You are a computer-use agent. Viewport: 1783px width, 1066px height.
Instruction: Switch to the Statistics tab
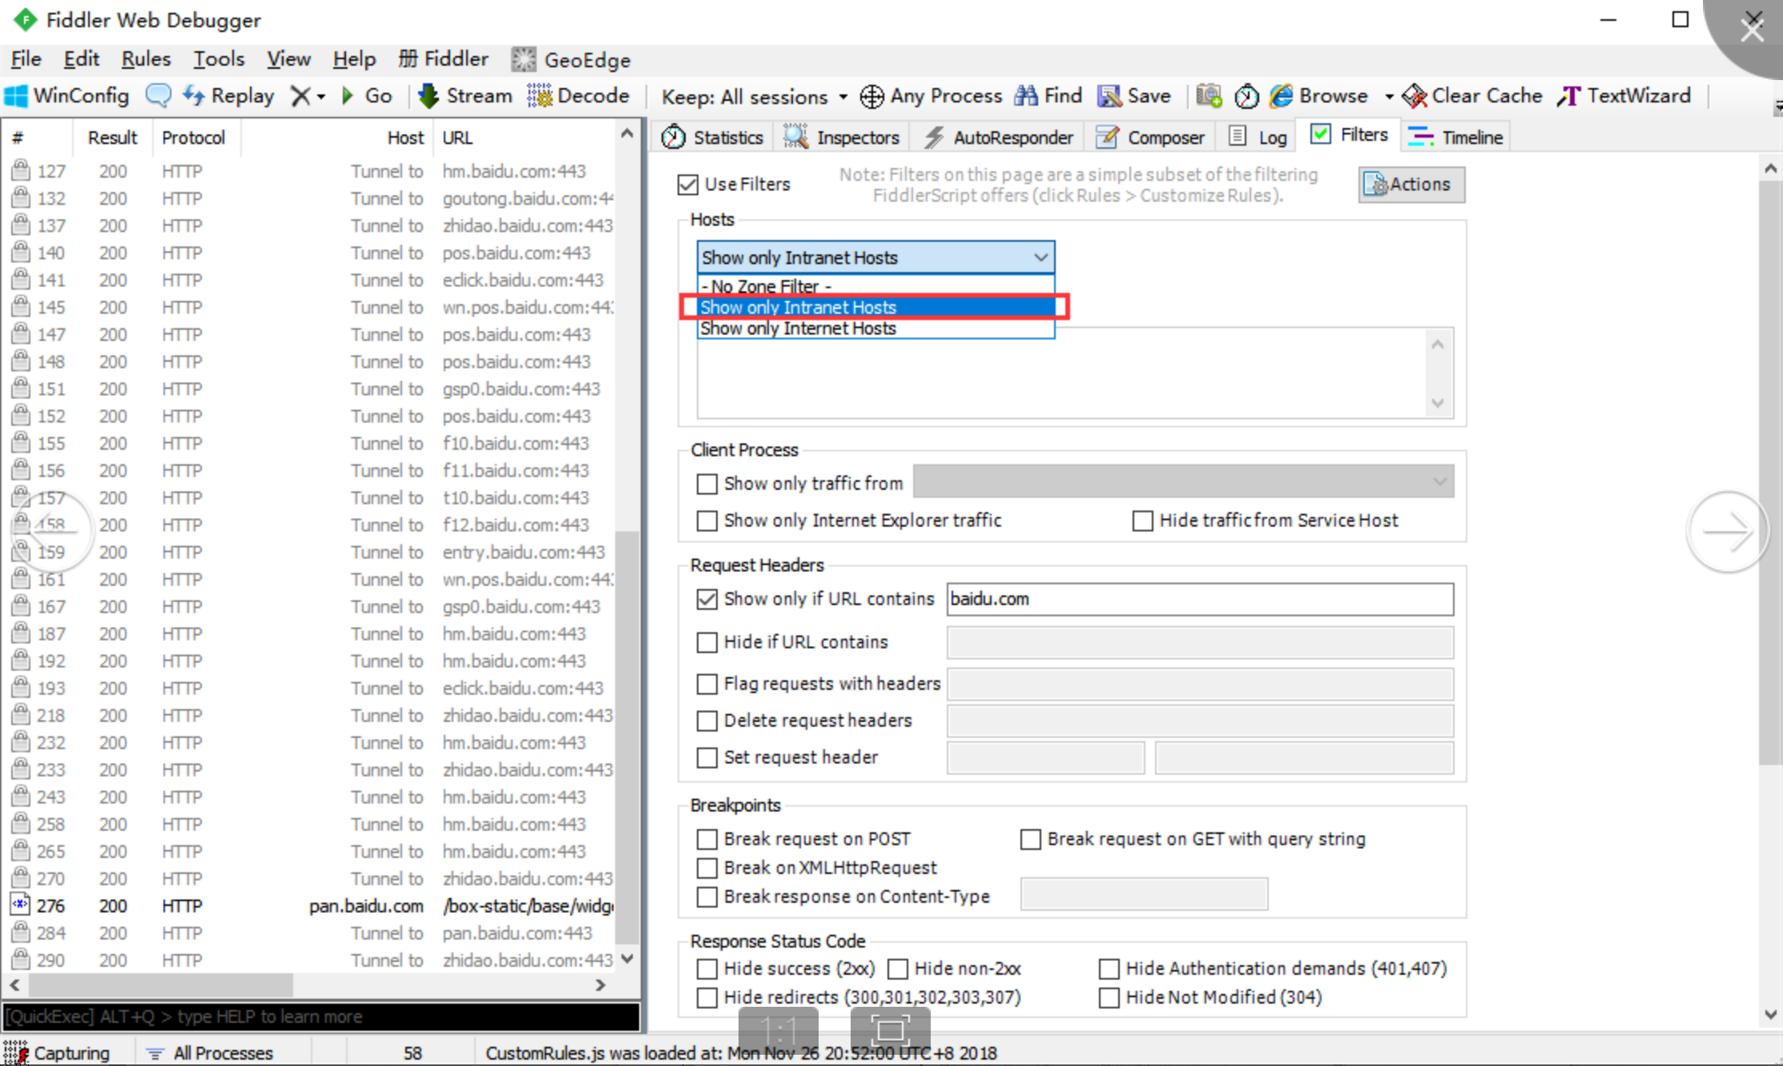coord(712,137)
